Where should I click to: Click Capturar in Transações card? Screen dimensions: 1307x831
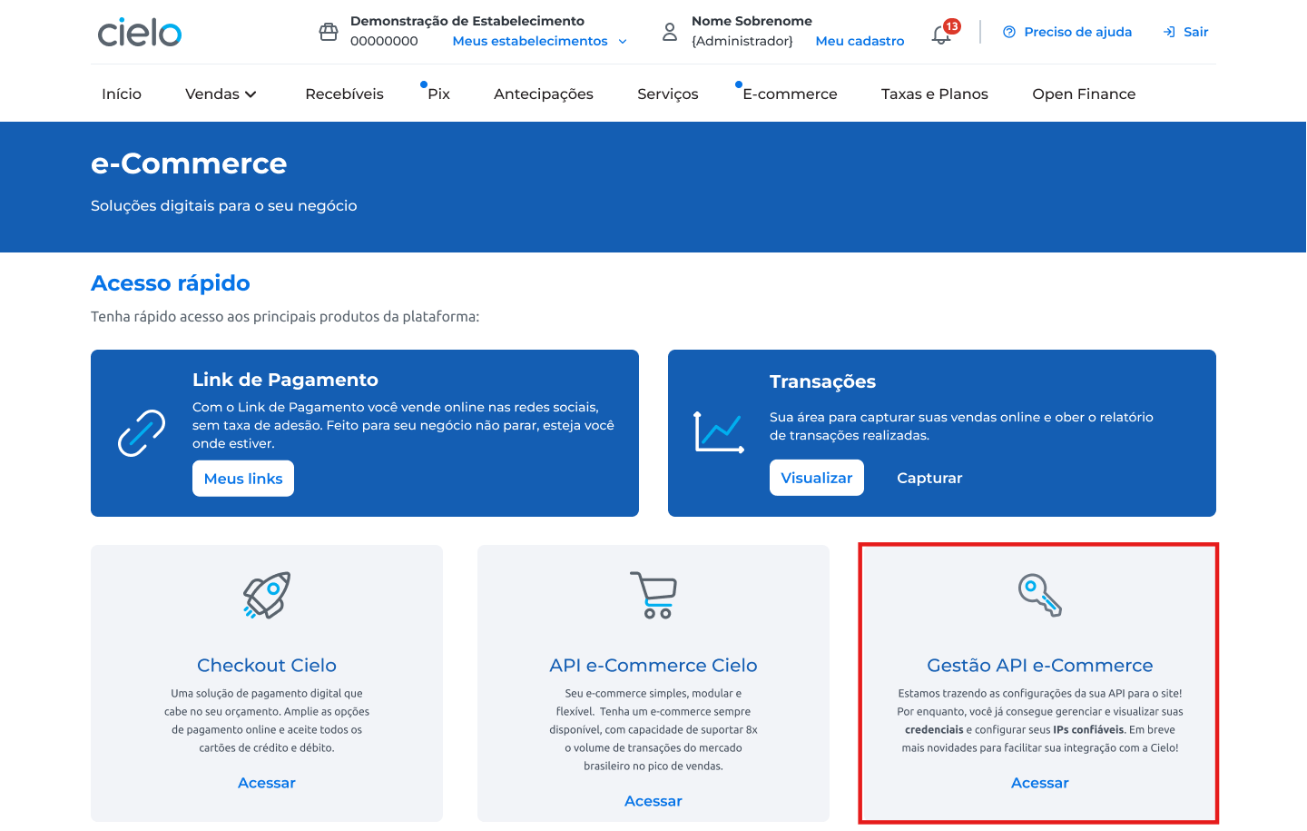click(929, 478)
